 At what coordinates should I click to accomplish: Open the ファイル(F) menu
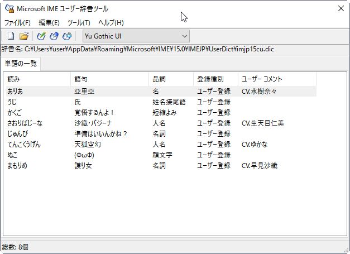(x=17, y=22)
